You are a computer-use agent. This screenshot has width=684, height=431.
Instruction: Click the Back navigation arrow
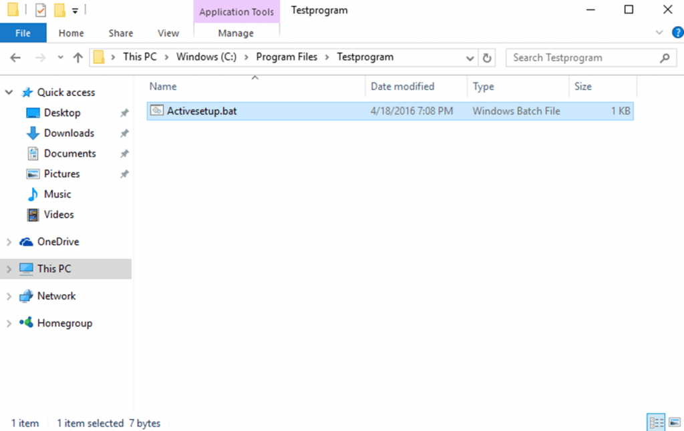coord(16,58)
